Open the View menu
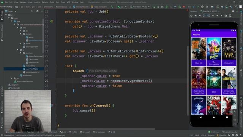243x137 pixels. [16, 2]
